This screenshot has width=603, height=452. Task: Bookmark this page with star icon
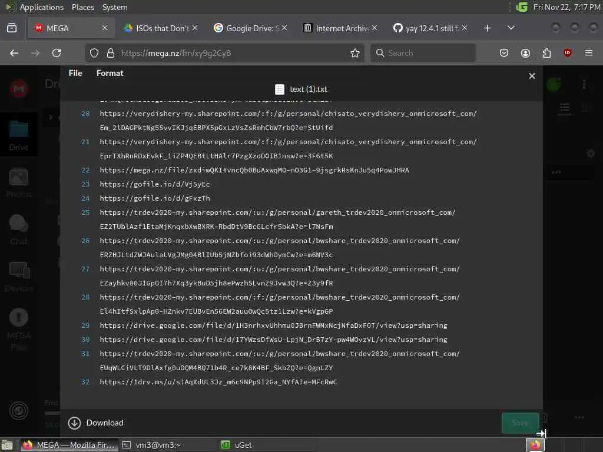click(x=355, y=53)
